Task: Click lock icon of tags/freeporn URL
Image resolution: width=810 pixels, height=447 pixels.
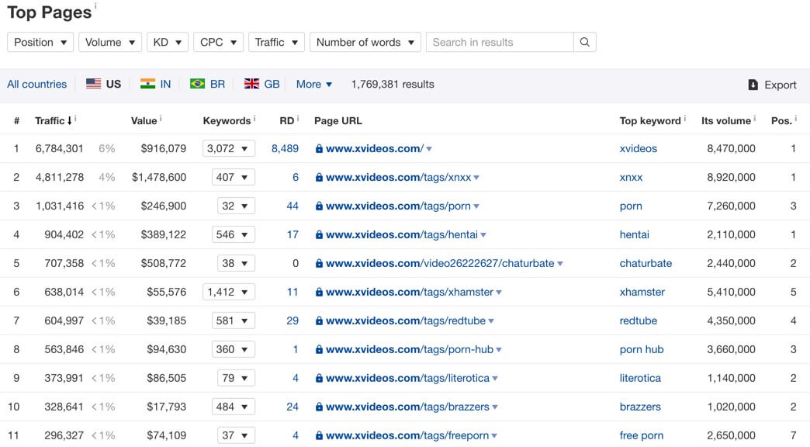Action: (319, 435)
